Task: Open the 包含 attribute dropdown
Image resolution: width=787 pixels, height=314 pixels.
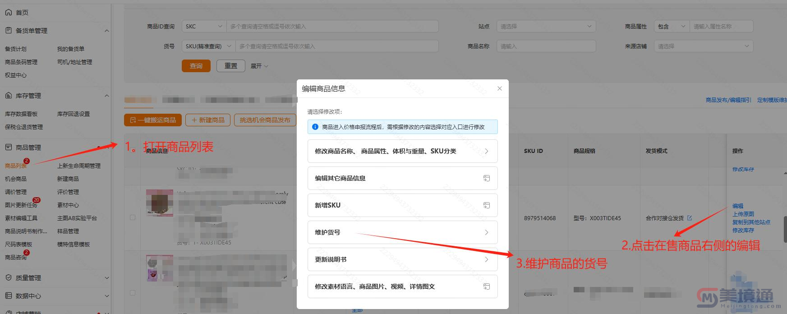Action: click(672, 26)
